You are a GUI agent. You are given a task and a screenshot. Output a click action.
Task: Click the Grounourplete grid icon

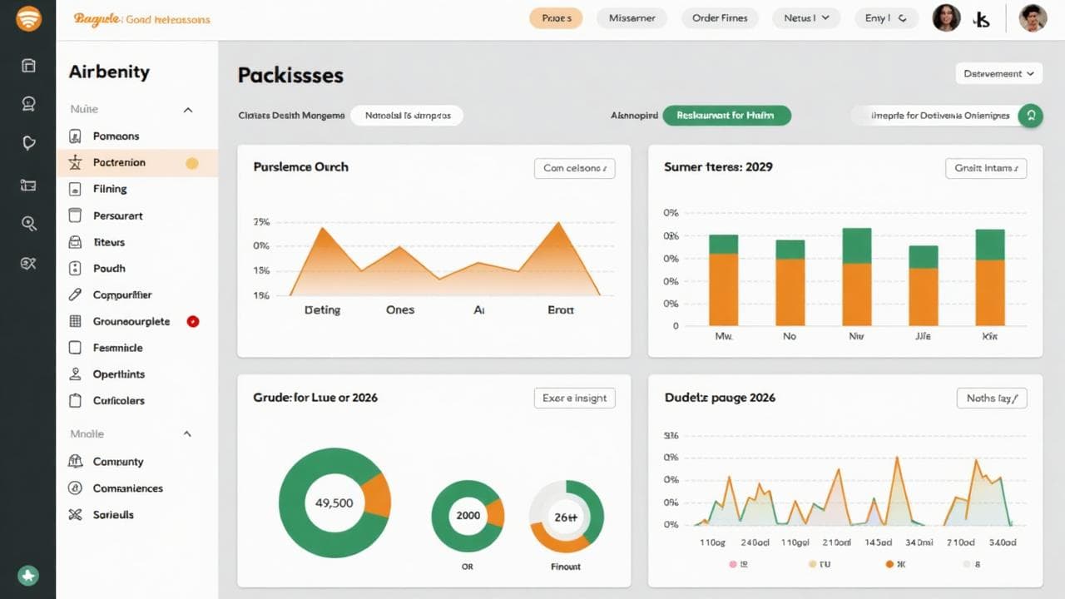tap(74, 321)
